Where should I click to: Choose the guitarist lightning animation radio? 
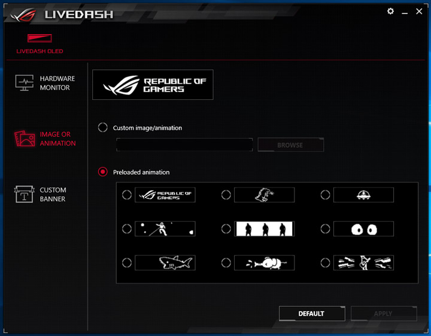click(325, 262)
